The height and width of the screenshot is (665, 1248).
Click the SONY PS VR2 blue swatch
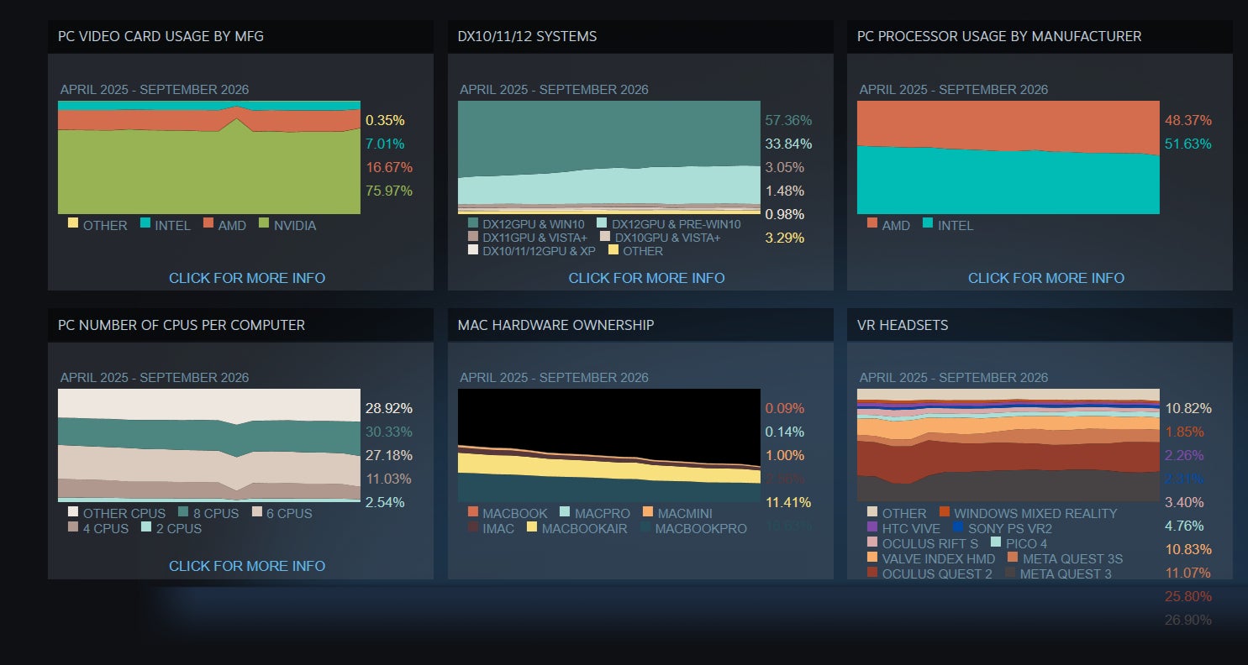pyautogui.click(x=958, y=526)
